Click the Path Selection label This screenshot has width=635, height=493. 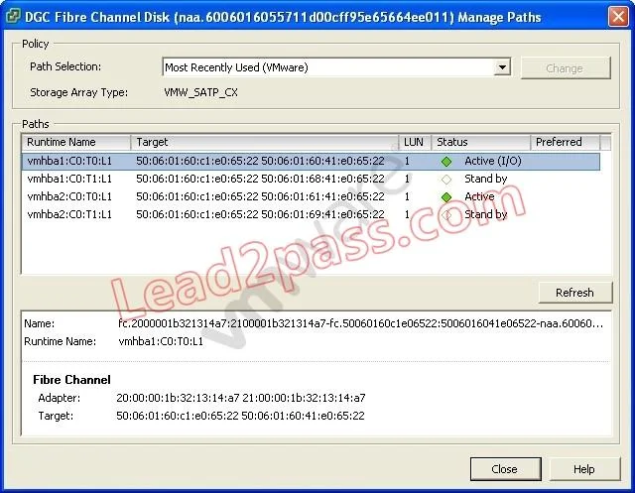pos(65,66)
